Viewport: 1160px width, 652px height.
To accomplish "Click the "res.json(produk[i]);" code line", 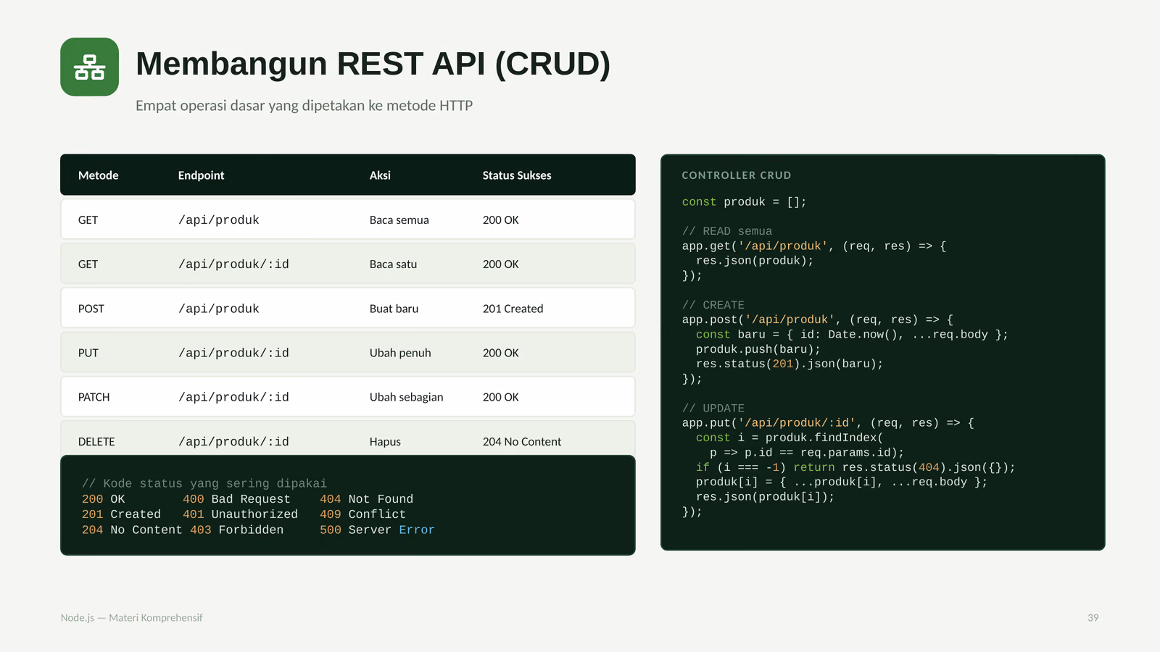I will click(765, 497).
